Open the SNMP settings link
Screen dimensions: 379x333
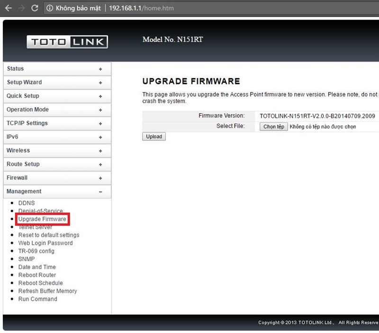coord(27,259)
